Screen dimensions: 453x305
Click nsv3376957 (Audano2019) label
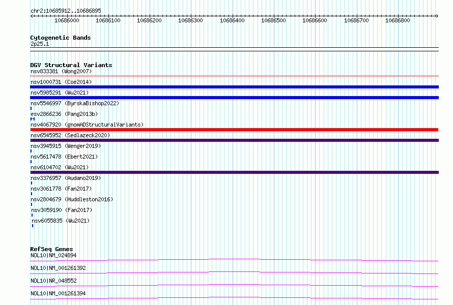tap(66, 178)
